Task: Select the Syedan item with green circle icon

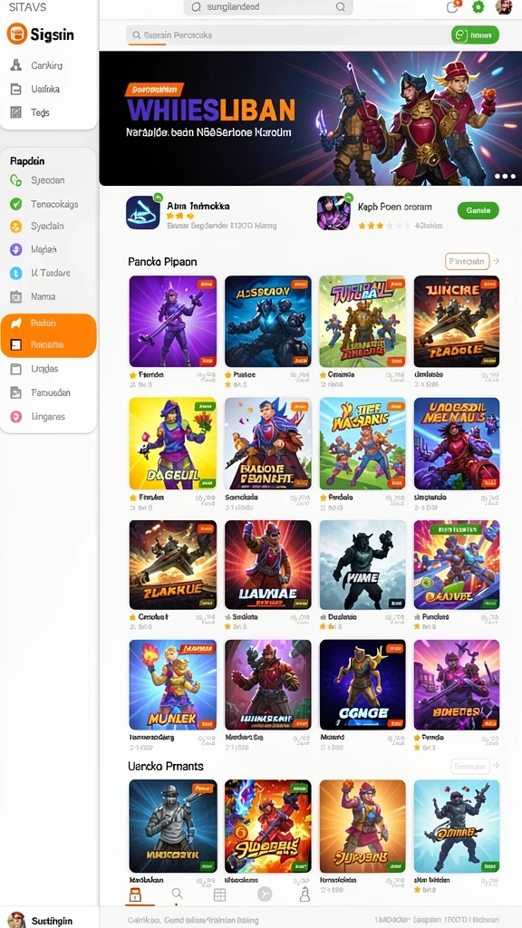Action: pos(49,180)
